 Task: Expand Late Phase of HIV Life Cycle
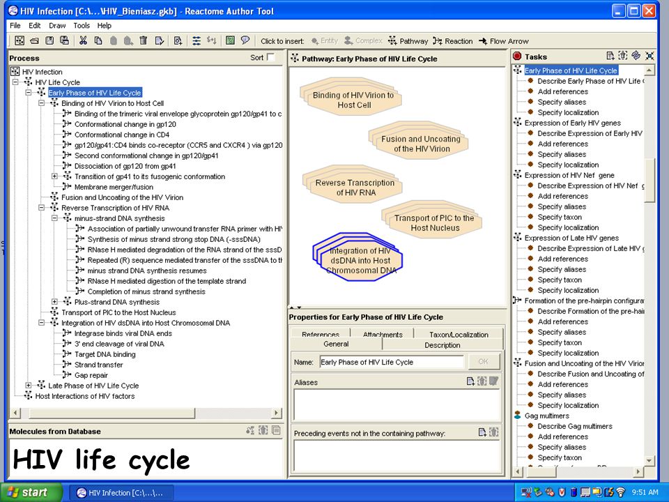tap(29, 386)
